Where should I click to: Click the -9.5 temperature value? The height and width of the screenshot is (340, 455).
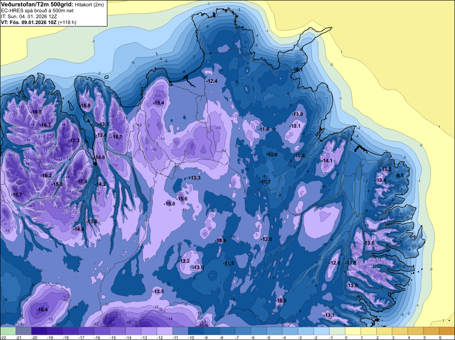(399, 175)
